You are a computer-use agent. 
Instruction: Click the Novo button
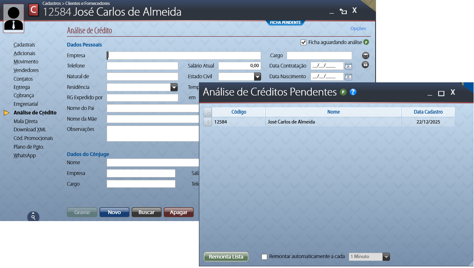(114, 212)
